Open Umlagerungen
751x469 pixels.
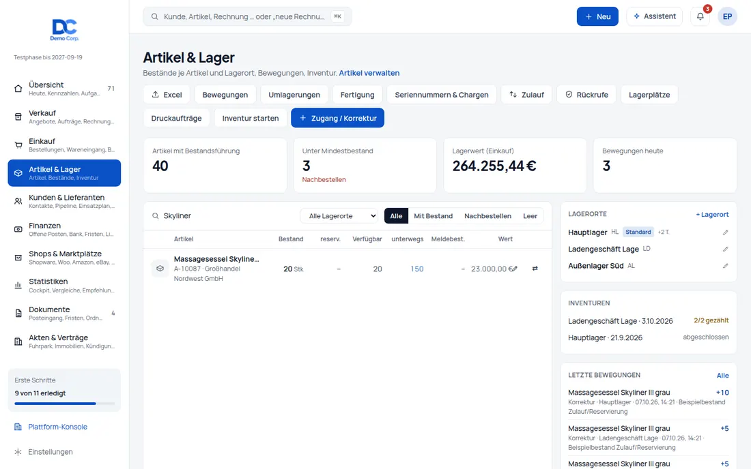point(294,95)
